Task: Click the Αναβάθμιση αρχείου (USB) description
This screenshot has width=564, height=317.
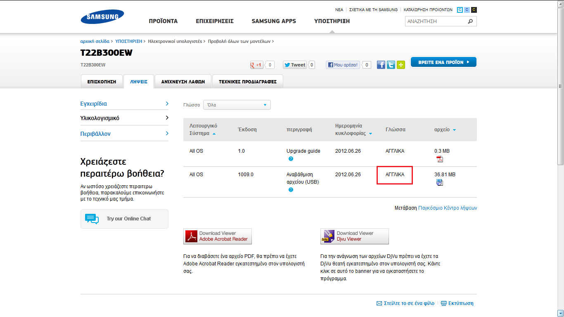Action: (303, 178)
